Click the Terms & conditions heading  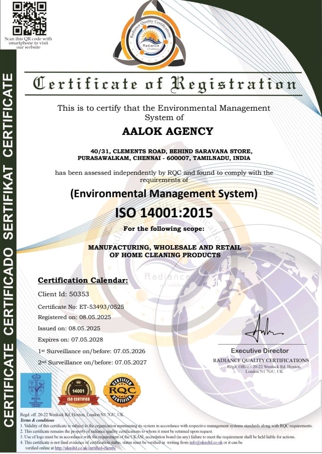click(37, 419)
